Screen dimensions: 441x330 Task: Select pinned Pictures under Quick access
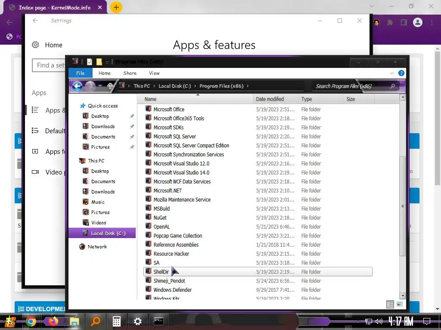pyautogui.click(x=100, y=147)
